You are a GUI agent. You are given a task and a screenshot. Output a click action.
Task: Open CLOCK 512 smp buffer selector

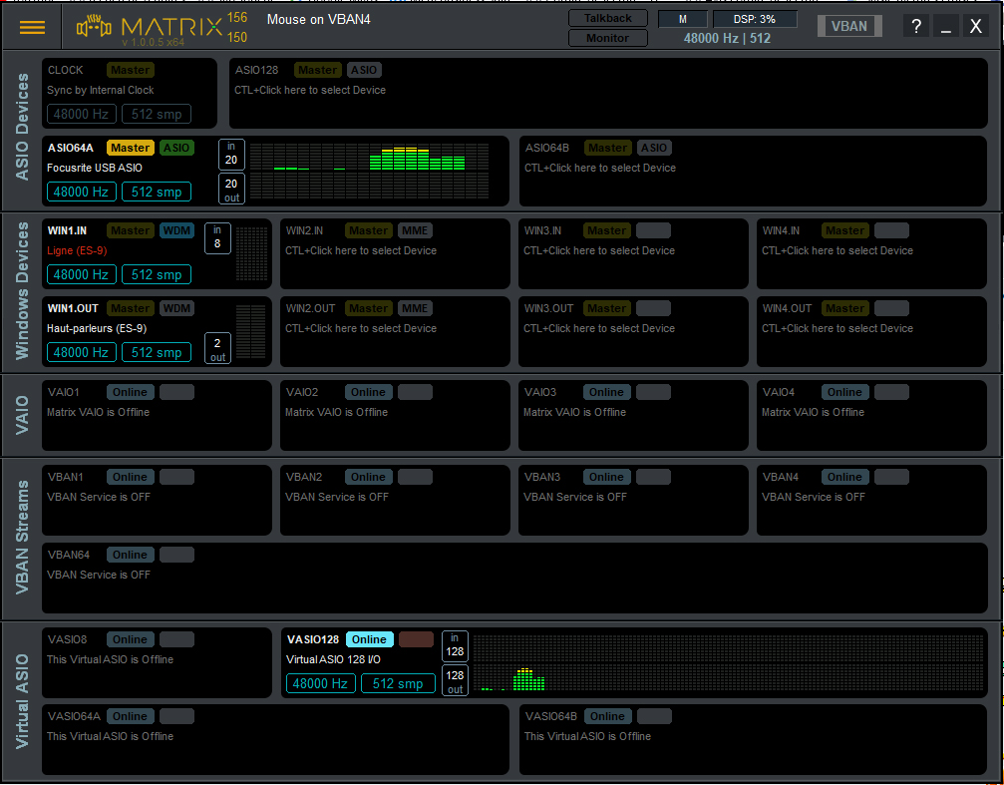point(157,114)
